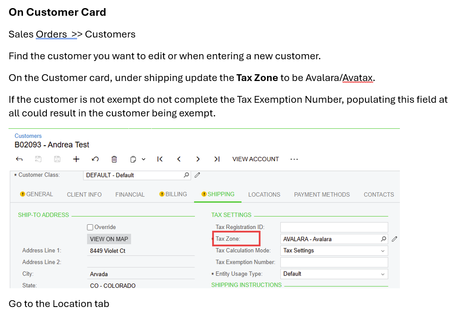Click the Customers breadcrumb link

click(28, 136)
